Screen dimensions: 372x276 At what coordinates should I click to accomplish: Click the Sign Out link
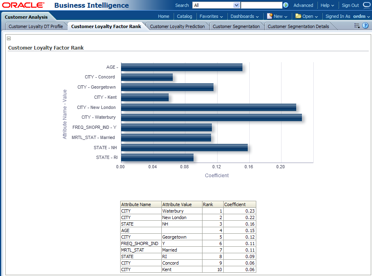(350, 5)
